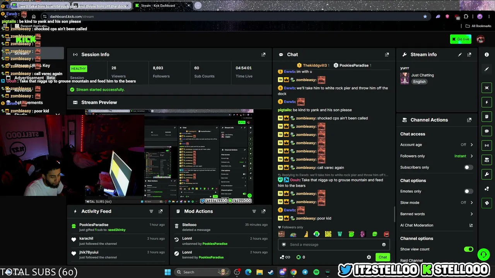Open seed2kinky gifted sub link
Viewport: 495px width, 278px height.
coord(117,230)
